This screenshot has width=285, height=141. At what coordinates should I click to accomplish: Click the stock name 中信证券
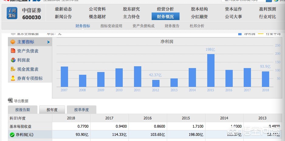(x=32, y=10)
